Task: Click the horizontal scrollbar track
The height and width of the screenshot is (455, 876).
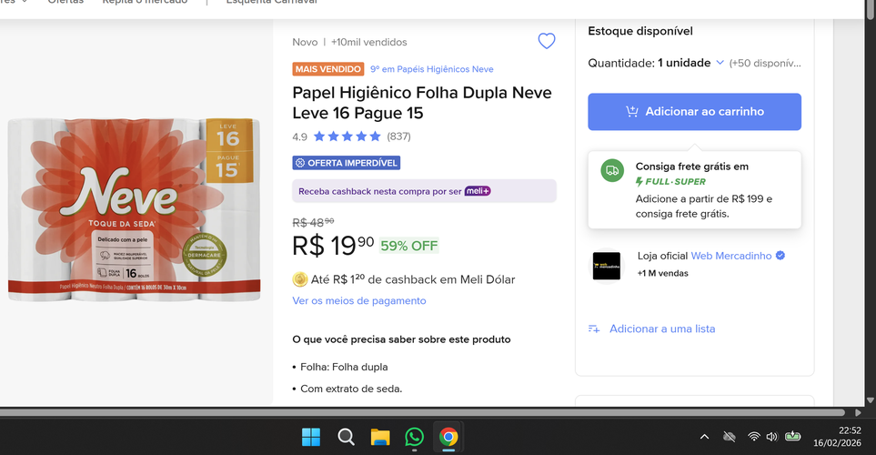Action: pos(423,412)
